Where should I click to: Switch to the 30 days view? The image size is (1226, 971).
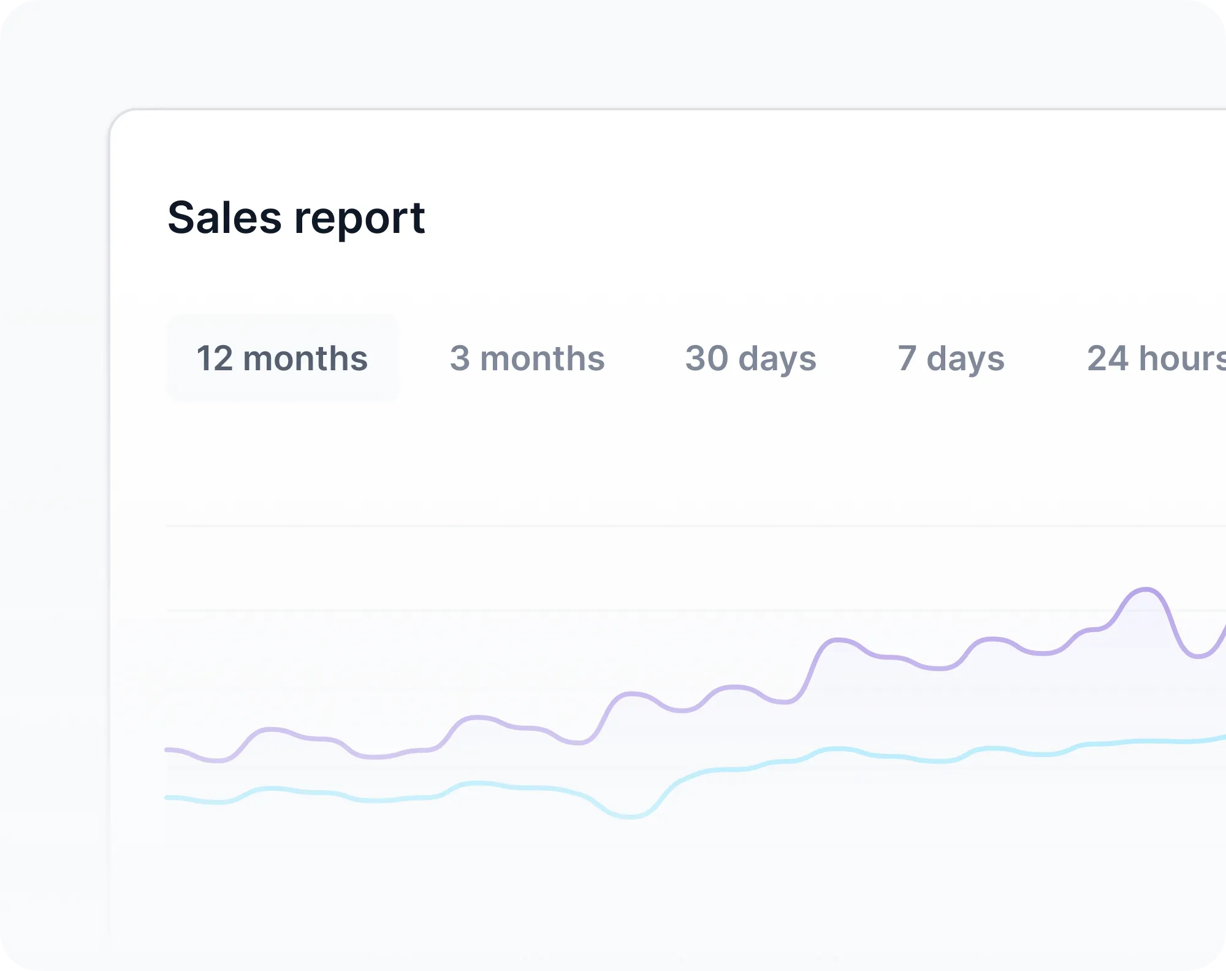(x=751, y=359)
